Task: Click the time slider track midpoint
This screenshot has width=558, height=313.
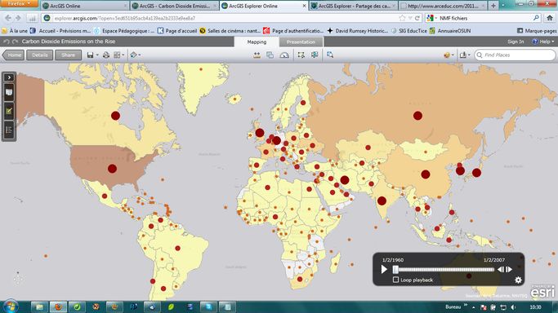Action: pyautogui.click(x=444, y=269)
